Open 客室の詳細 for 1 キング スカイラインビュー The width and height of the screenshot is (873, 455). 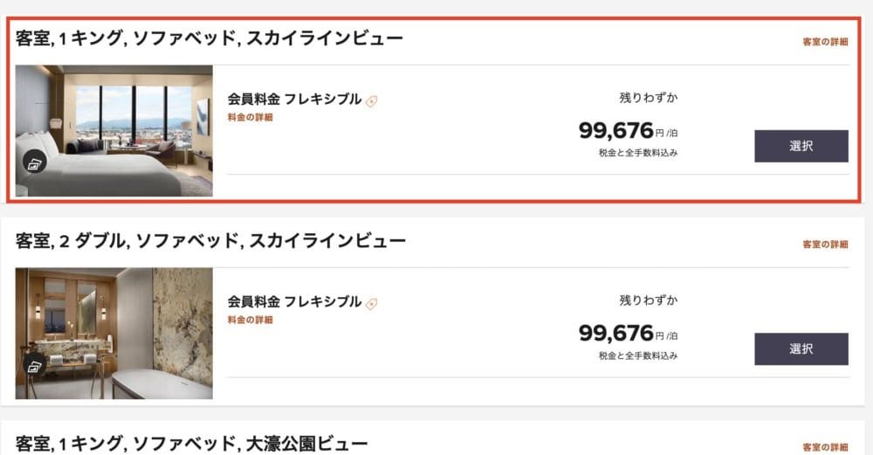(825, 42)
